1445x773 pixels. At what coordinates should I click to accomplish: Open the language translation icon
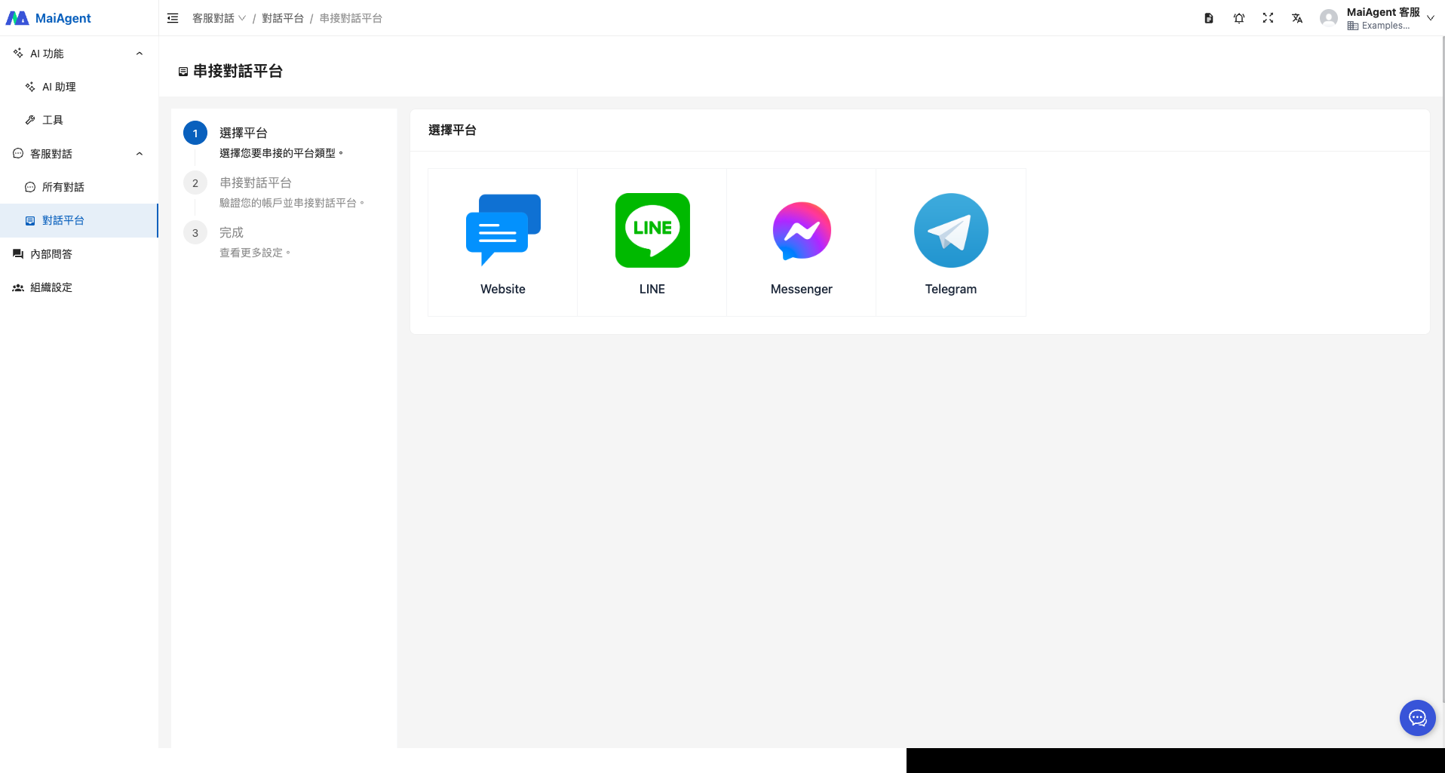[x=1297, y=18]
